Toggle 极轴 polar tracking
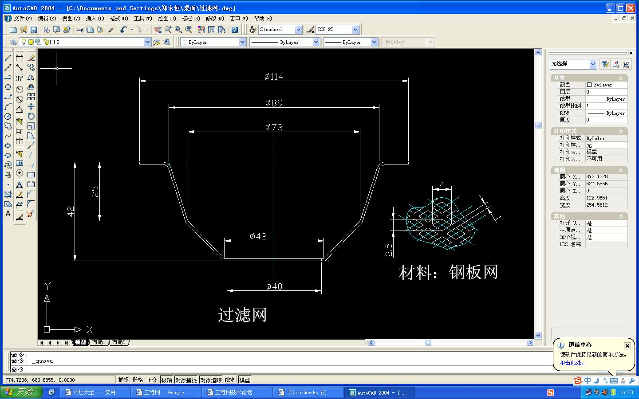This screenshot has width=639, height=399. [x=166, y=380]
